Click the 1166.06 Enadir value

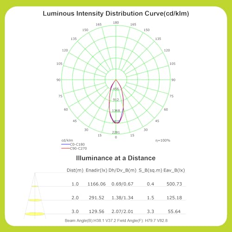pyautogui.click(x=97, y=184)
